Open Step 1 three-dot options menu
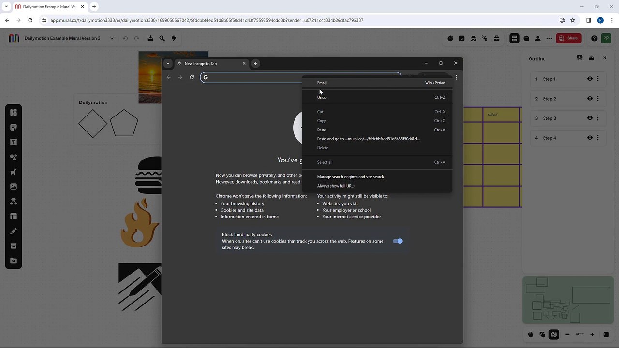 (598, 79)
